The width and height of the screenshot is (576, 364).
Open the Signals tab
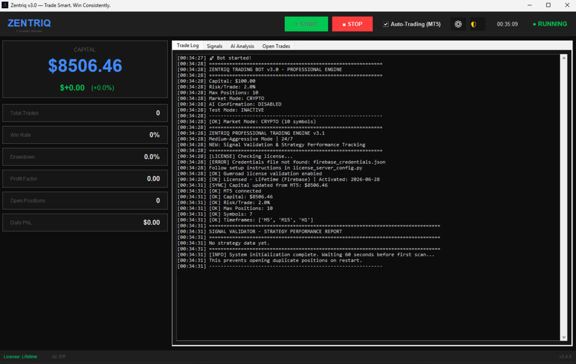pyautogui.click(x=214, y=46)
